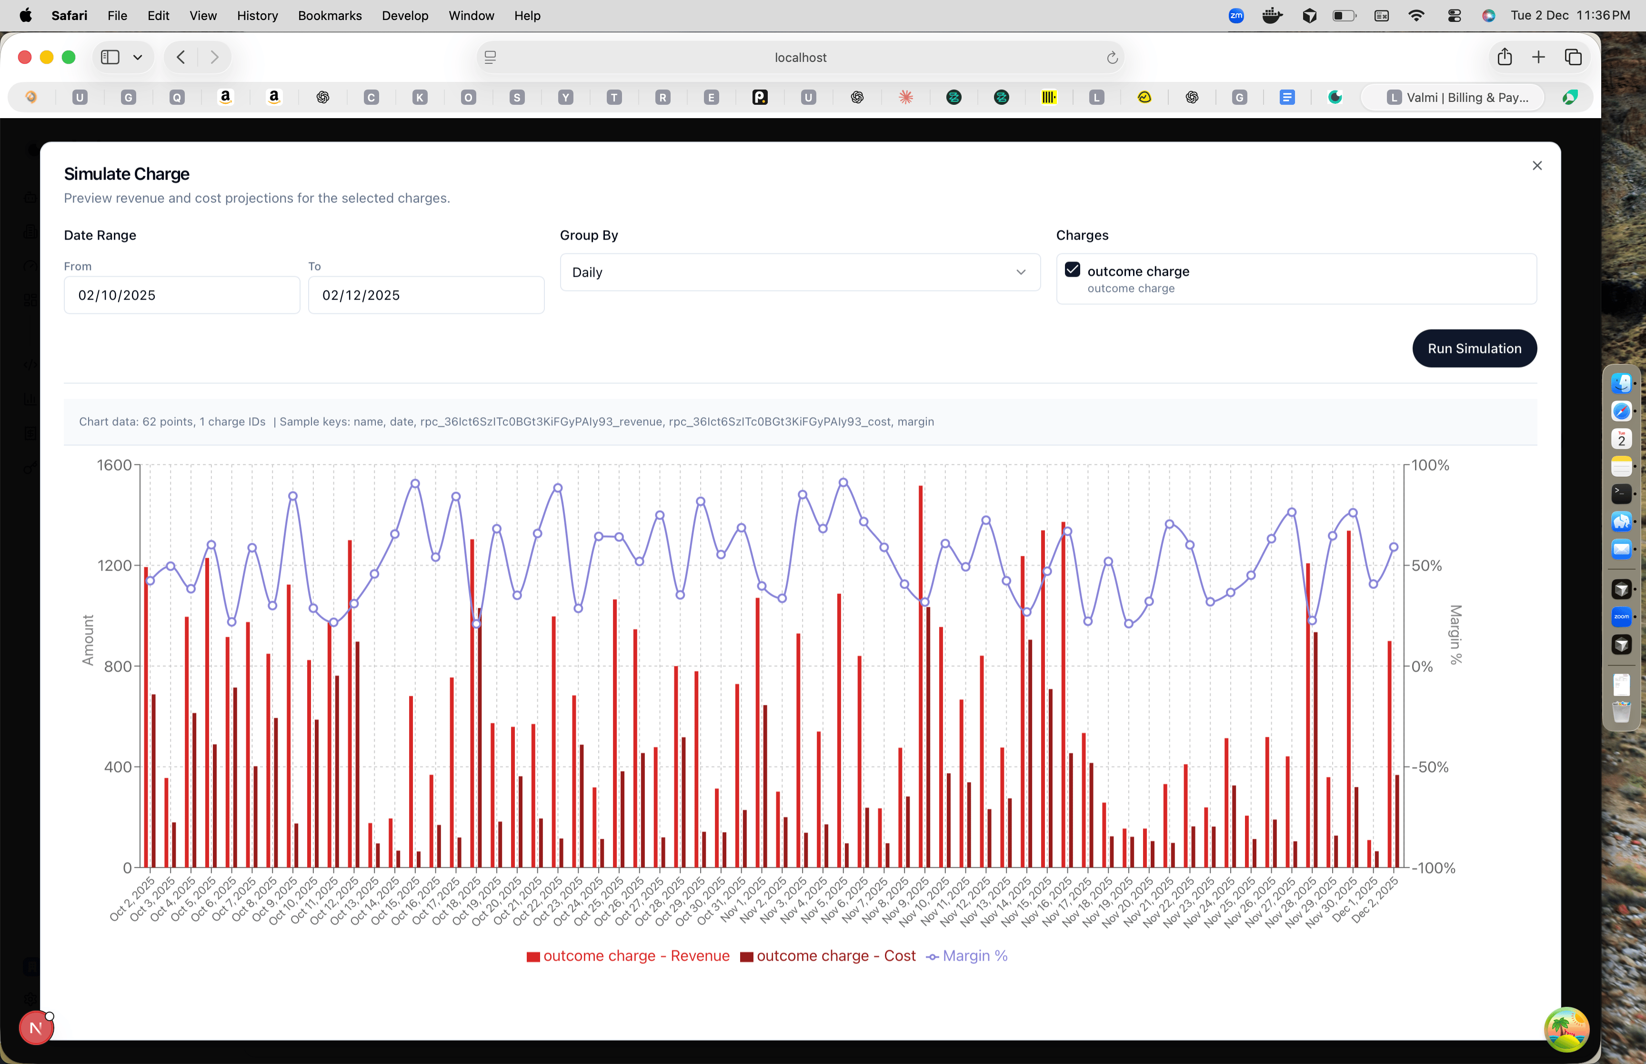
Task: Open the Bookmarks menu
Action: tap(330, 15)
